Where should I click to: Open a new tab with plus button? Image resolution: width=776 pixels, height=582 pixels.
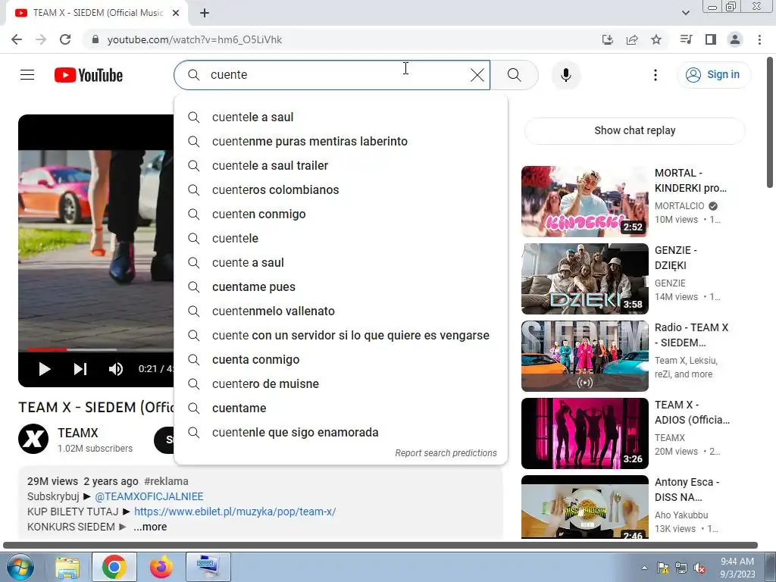(205, 14)
